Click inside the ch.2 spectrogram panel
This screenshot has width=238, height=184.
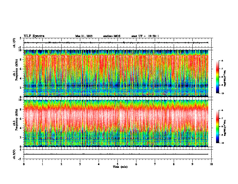[x=116, y=123]
